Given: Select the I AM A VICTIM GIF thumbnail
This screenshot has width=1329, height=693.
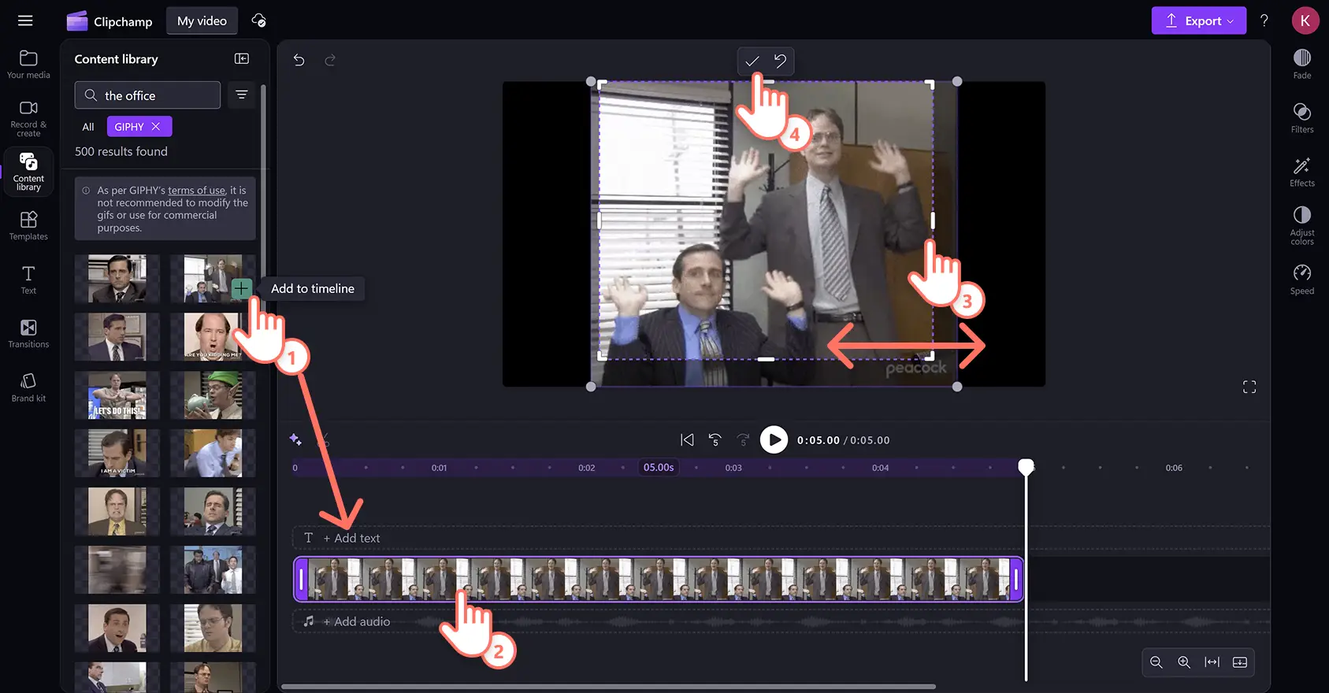Looking at the screenshot, I should coord(117,454).
